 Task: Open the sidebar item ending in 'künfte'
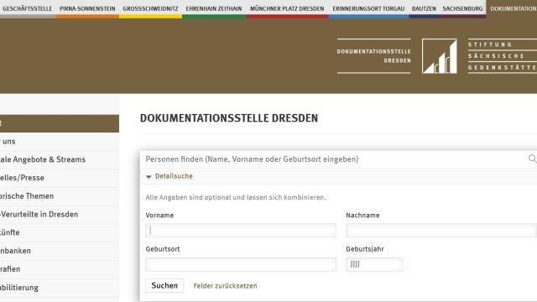coord(60,232)
